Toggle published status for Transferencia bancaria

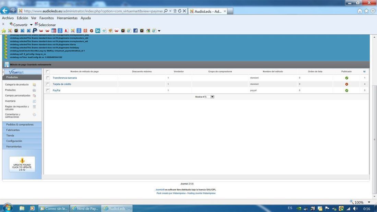pos(346,78)
